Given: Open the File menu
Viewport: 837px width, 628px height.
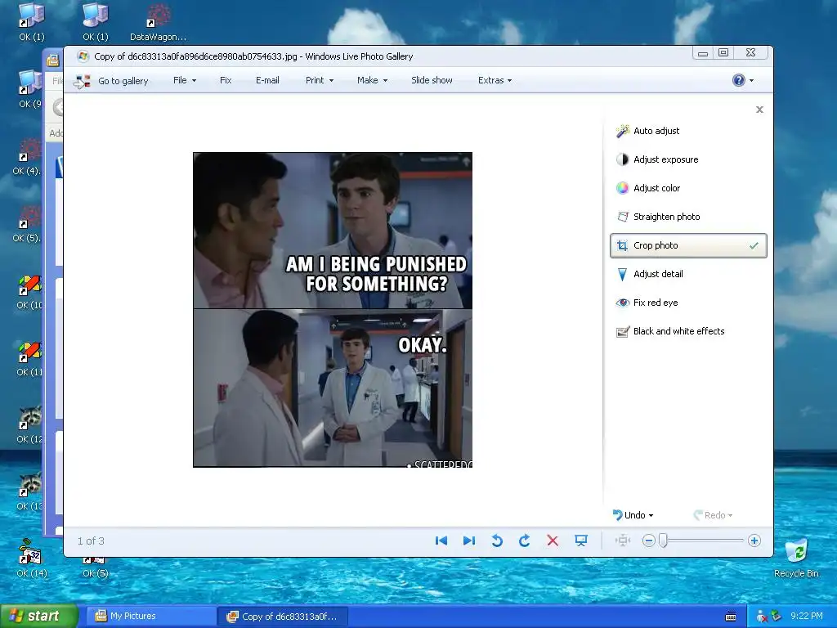Looking at the screenshot, I should [185, 80].
